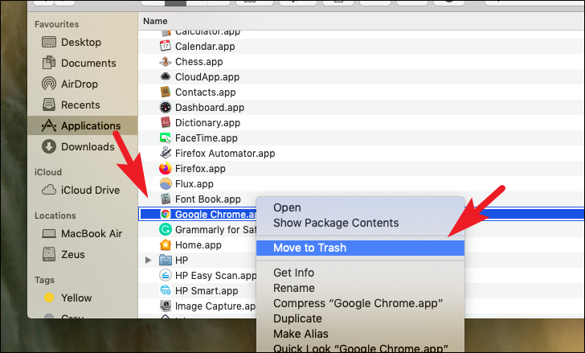Choose Quick Look "Google Chrome.app"
The image size is (585, 353).
pyautogui.click(x=360, y=348)
